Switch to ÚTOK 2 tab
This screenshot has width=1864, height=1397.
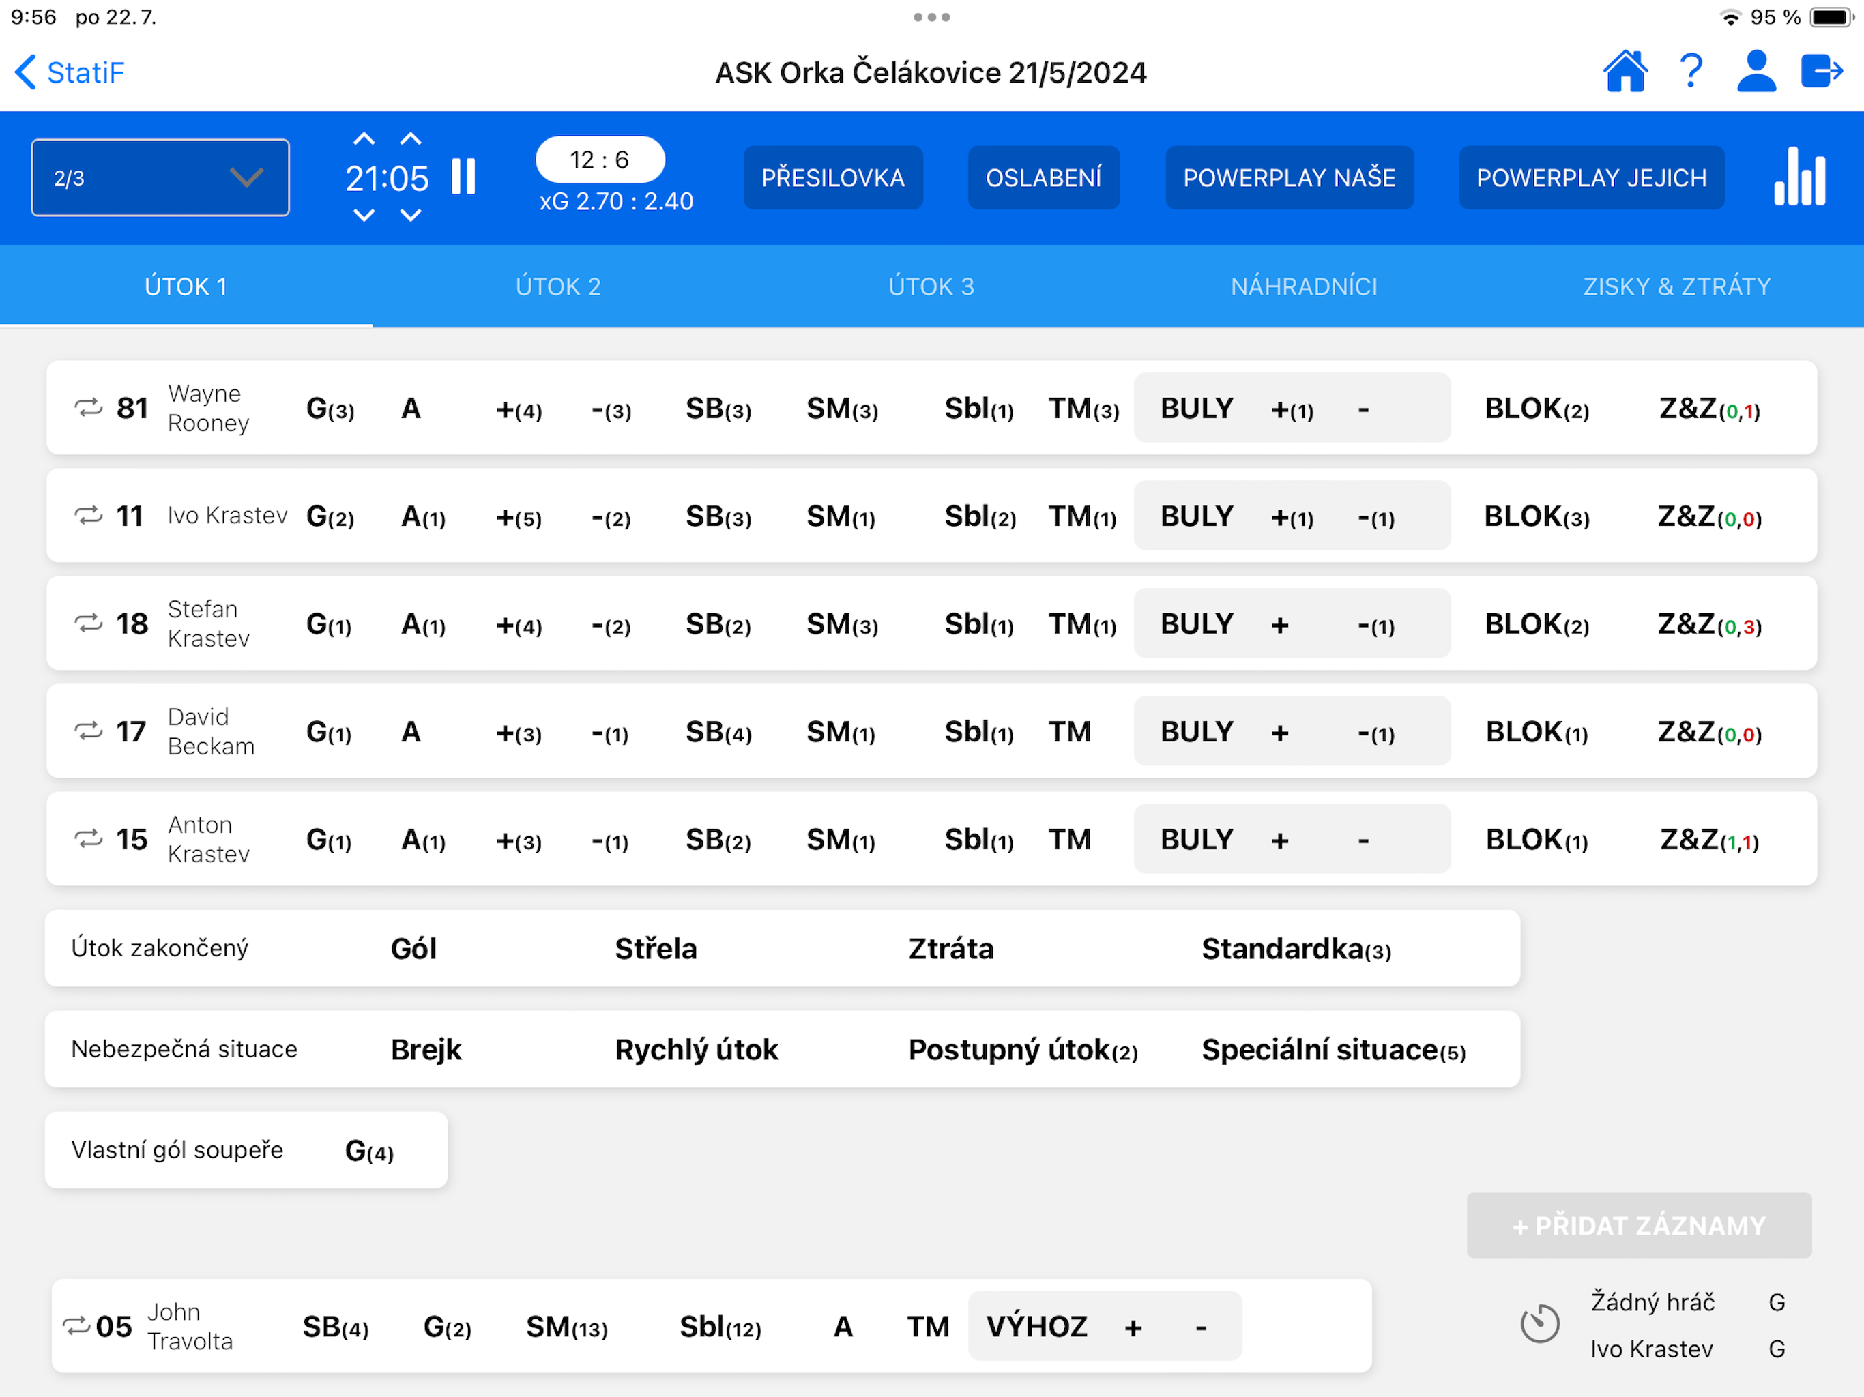tap(558, 286)
